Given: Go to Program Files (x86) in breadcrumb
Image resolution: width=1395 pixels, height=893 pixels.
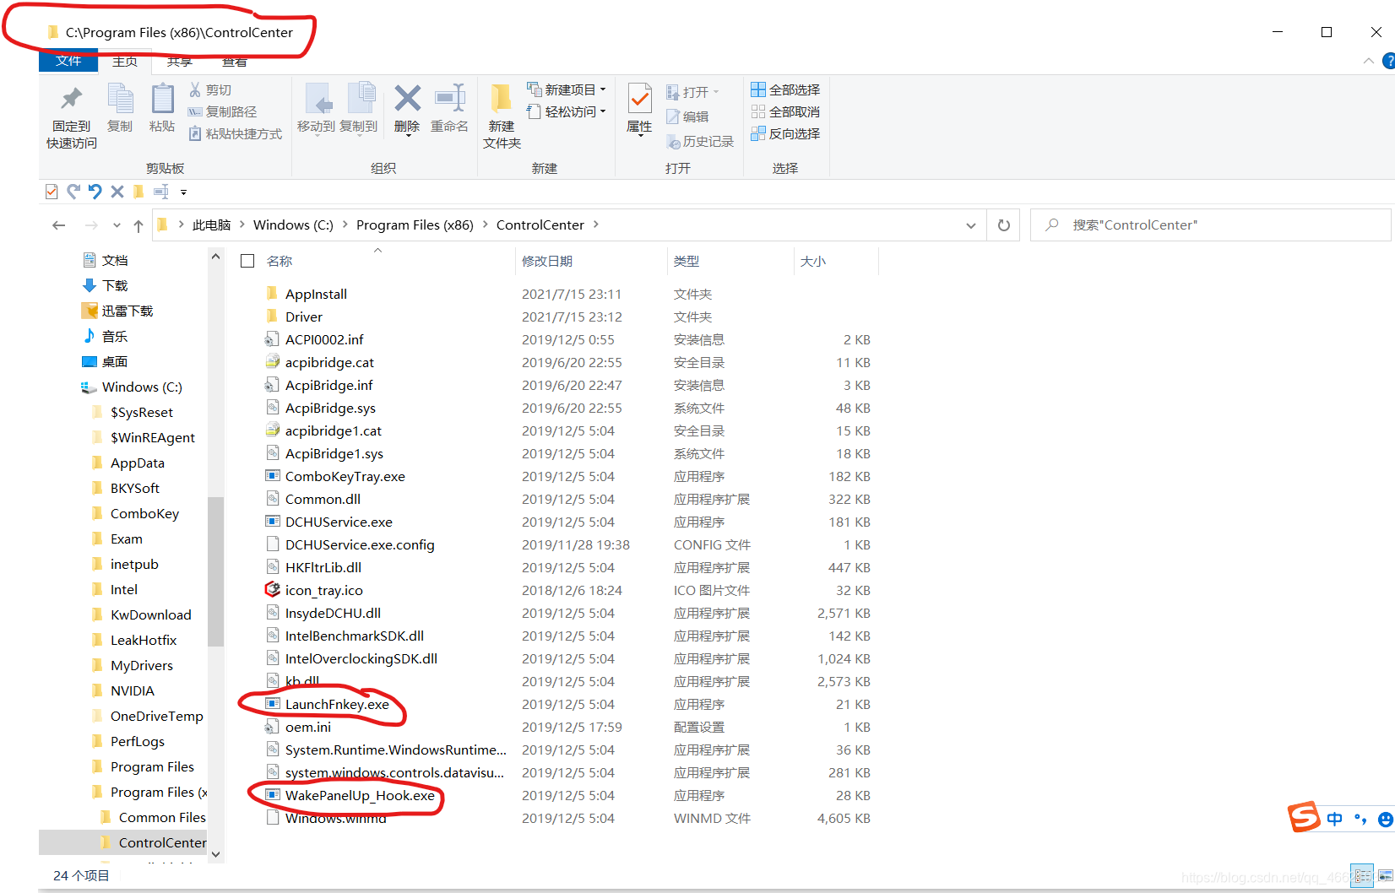Looking at the screenshot, I should point(415,225).
